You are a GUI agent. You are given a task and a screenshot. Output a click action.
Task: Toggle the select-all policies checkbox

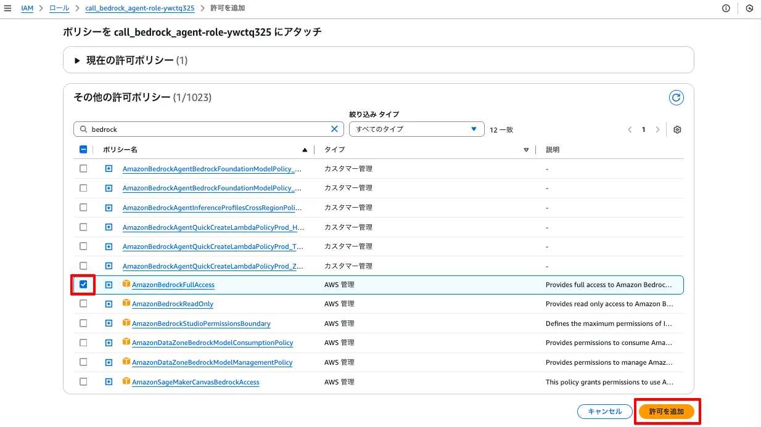pyautogui.click(x=83, y=149)
